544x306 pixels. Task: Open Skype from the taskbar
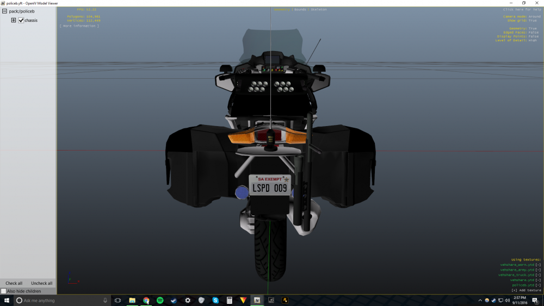coord(215,301)
